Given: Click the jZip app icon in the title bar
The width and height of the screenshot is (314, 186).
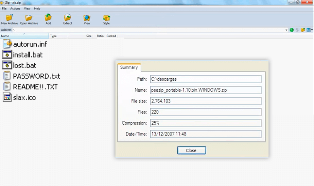Looking at the screenshot, I should click(x=2, y=3).
